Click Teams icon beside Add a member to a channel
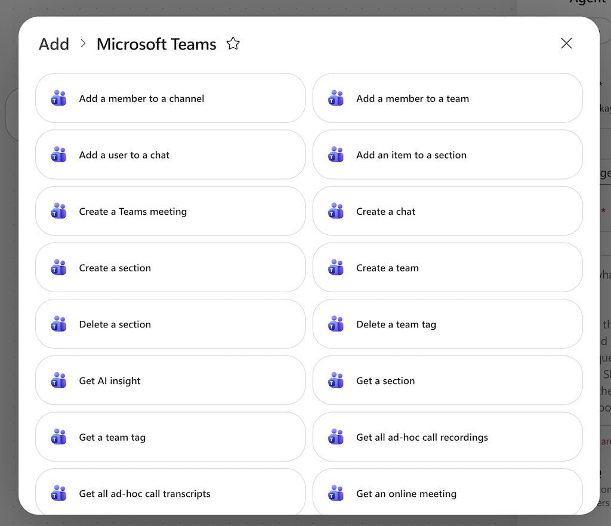This screenshot has height=526, width=611. coord(59,98)
